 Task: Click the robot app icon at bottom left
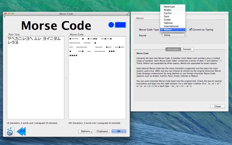10,131
